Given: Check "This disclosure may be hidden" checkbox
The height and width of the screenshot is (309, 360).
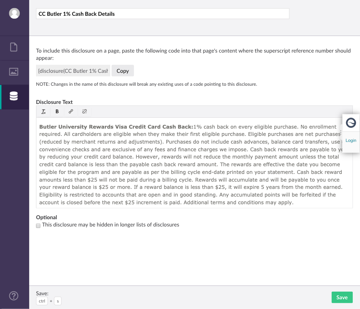Looking at the screenshot, I should 38,225.
